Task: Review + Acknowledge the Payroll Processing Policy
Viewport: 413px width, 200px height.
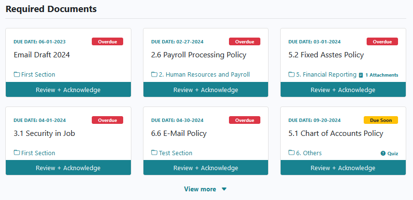Action: pyautogui.click(x=206, y=90)
